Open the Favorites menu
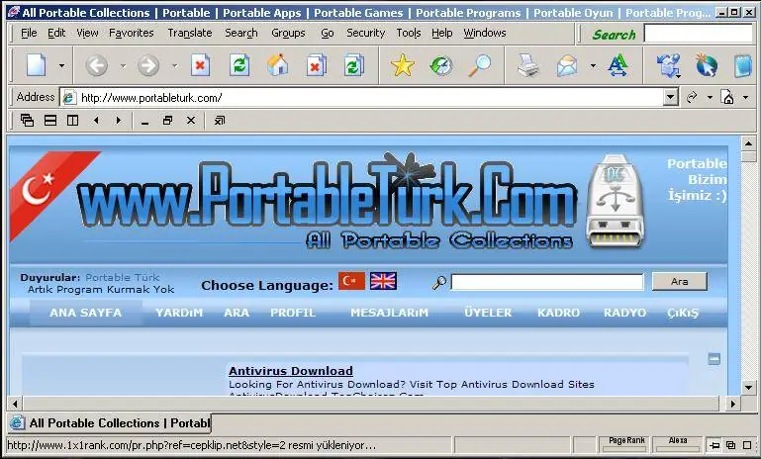The image size is (761, 459). 132,33
